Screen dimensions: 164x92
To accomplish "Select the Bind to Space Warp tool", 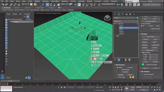I will [x=19, y=5].
